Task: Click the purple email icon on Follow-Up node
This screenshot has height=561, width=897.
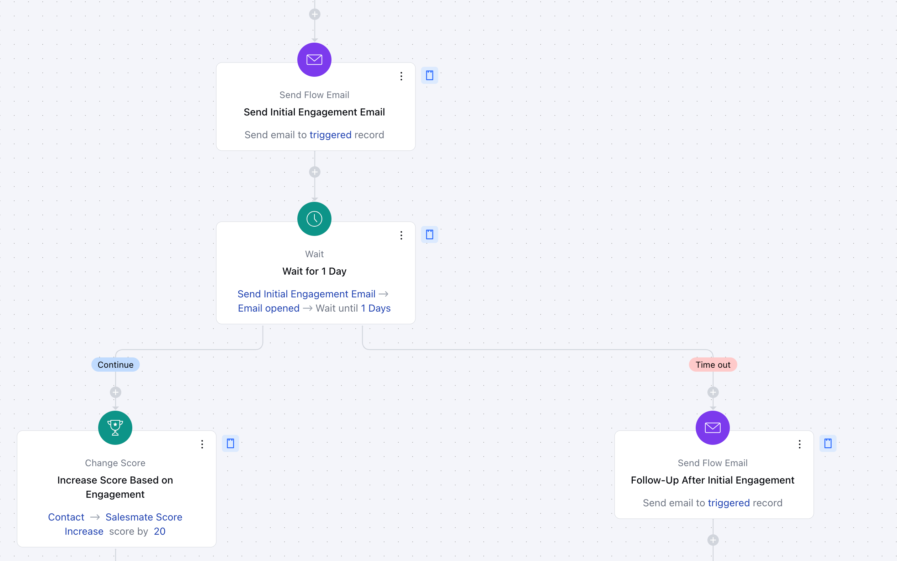Action: [712, 428]
